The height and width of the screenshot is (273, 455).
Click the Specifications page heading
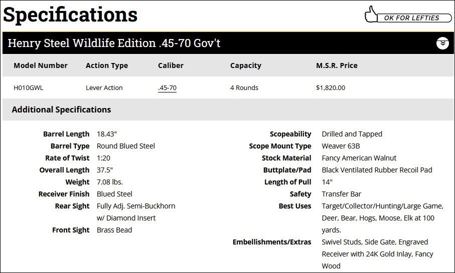(x=70, y=15)
